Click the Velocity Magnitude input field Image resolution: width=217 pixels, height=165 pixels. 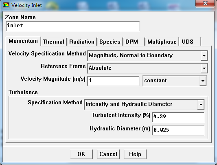[114, 81]
